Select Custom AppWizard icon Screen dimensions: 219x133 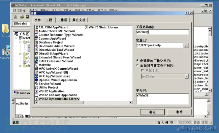pos(37,39)
